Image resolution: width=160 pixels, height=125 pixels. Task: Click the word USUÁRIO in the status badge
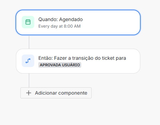(x=71, y=65)
